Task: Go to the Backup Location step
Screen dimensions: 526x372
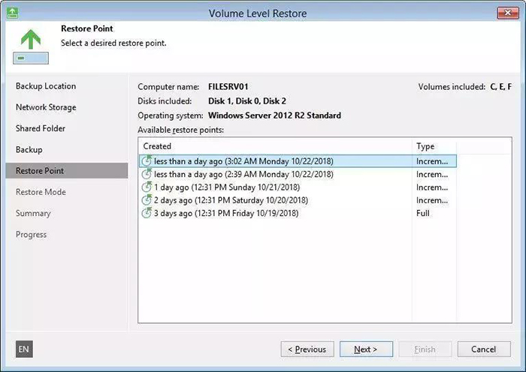Action: (46, 86)
